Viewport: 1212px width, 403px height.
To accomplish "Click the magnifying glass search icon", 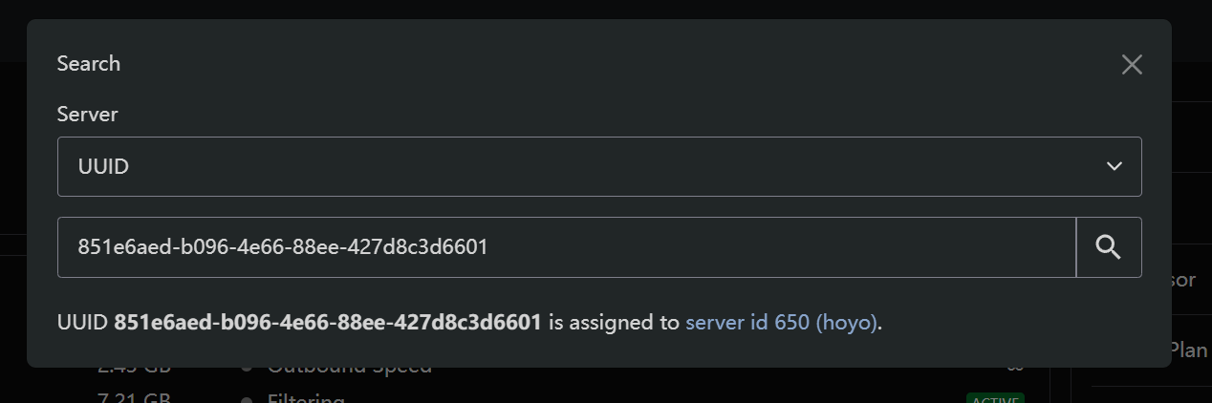I will point(1109,247).
